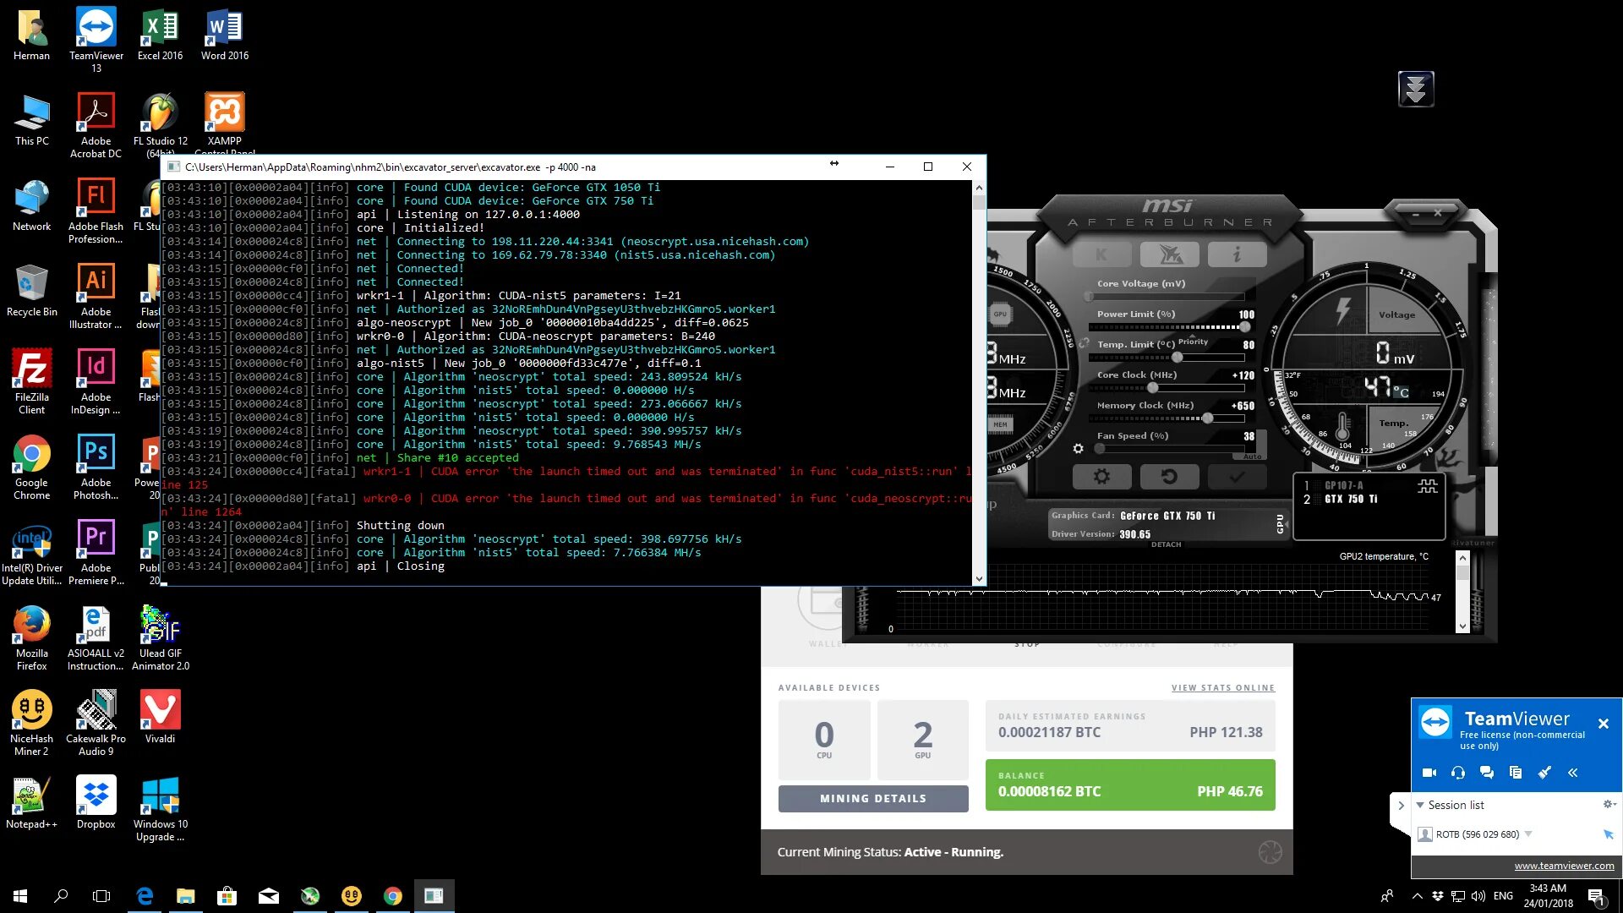Open Ulead GIF Animator 2.0 icon

click(160, 637)
